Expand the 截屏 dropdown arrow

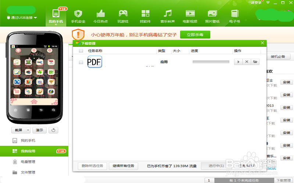pos(28,130)
